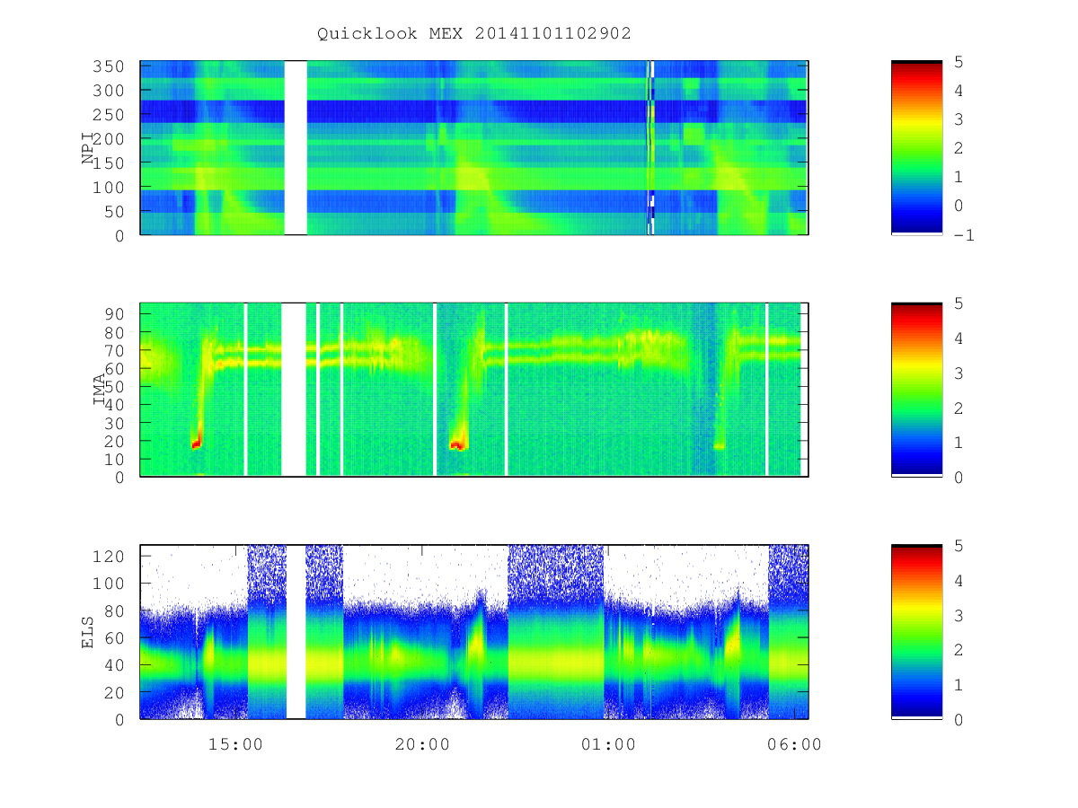Click the -1 label on NPI colorbar

coord(964,235)
